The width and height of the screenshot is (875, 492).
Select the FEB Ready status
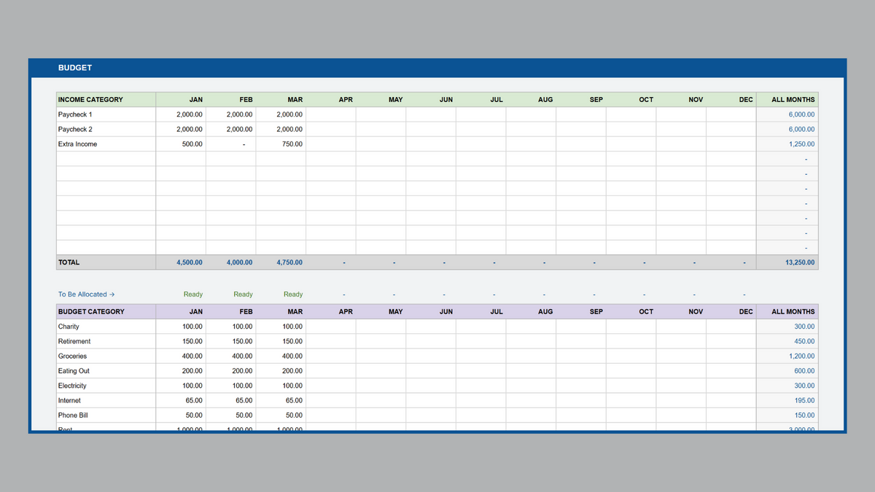pos(244,294)
